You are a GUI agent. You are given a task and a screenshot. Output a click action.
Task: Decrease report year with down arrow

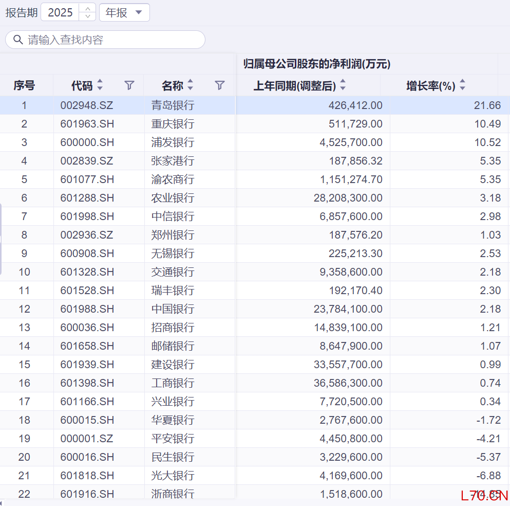pos(88,16)
